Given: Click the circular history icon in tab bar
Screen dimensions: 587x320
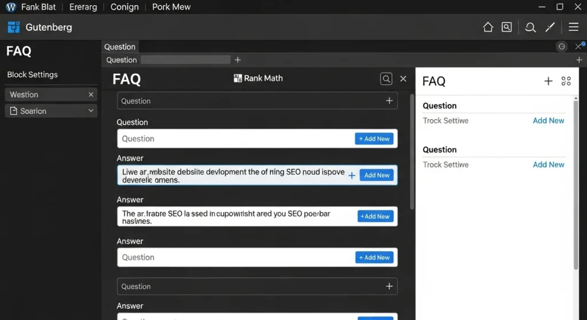Looking at the screenshot, I should coord(562,46).
